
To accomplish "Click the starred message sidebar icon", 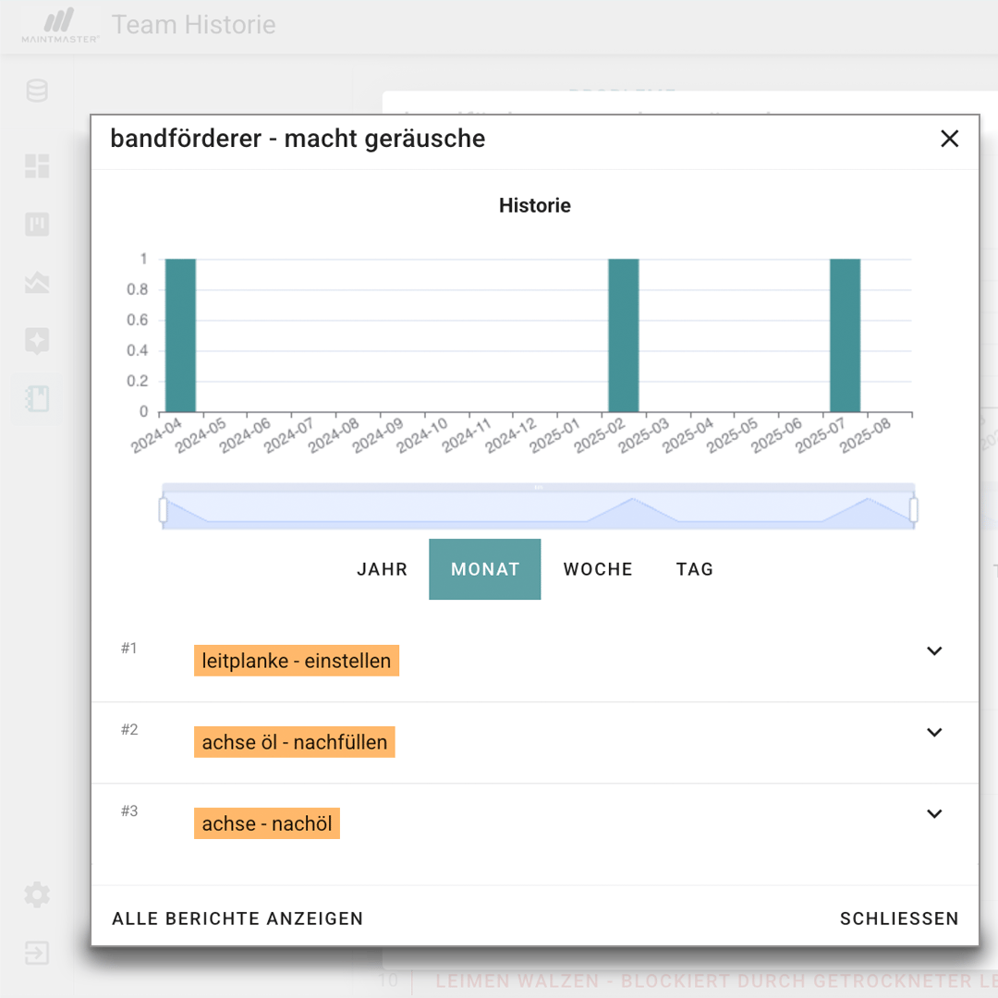I will point(37,341).
